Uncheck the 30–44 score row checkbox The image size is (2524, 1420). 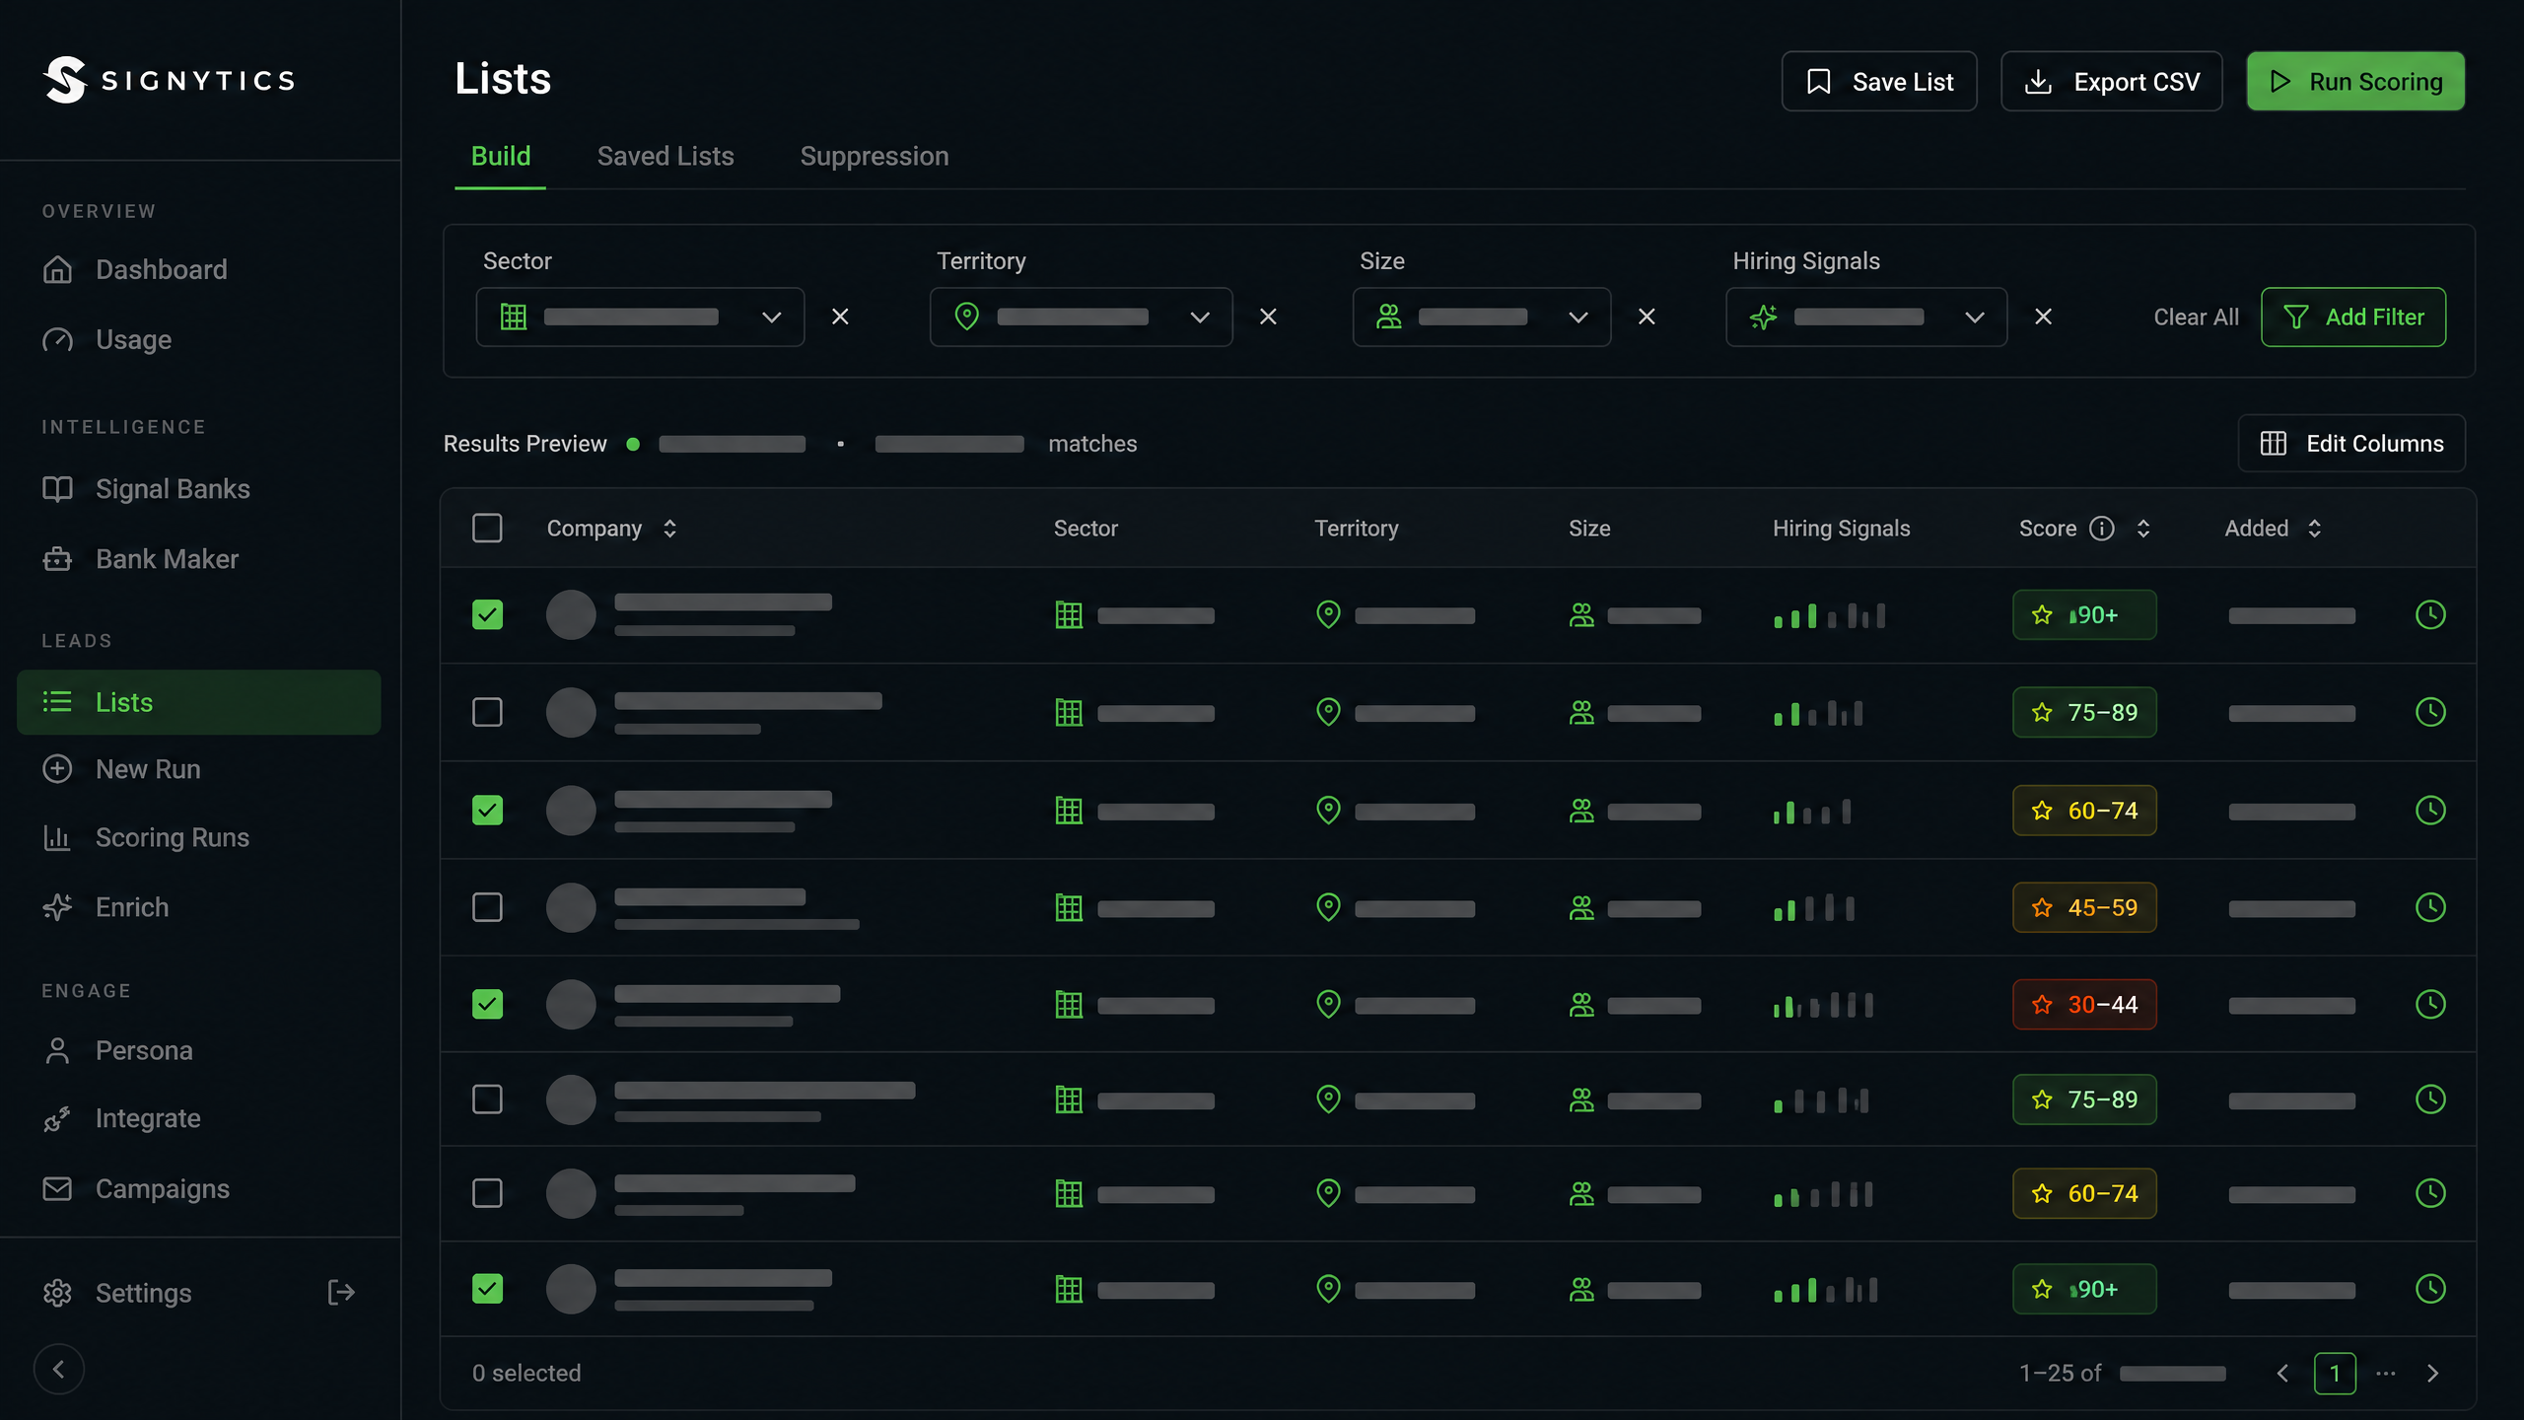487,1004
